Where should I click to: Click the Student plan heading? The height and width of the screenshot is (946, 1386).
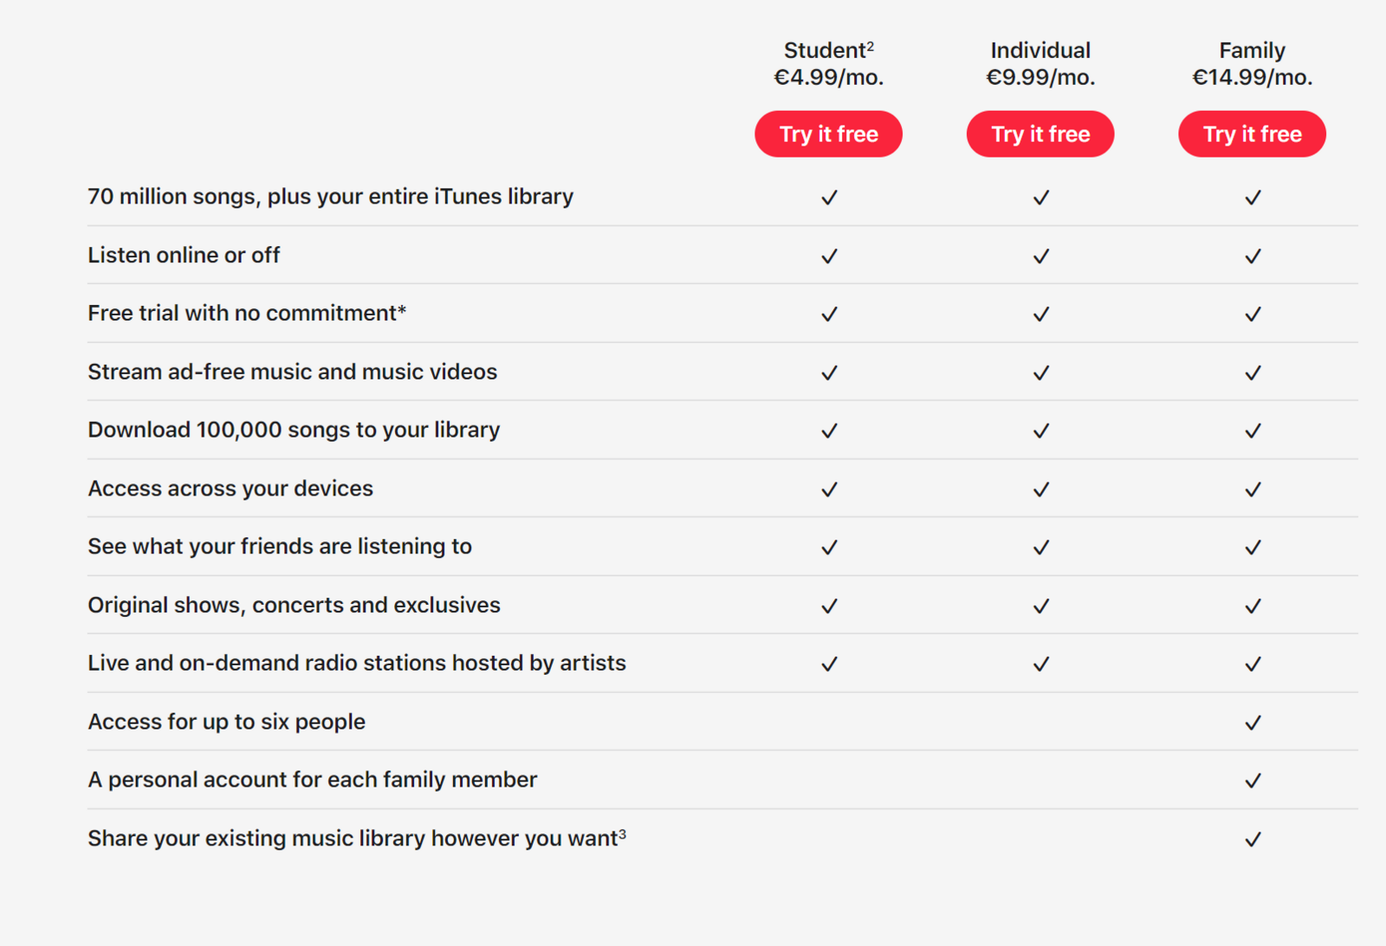(x=829, y=50)
